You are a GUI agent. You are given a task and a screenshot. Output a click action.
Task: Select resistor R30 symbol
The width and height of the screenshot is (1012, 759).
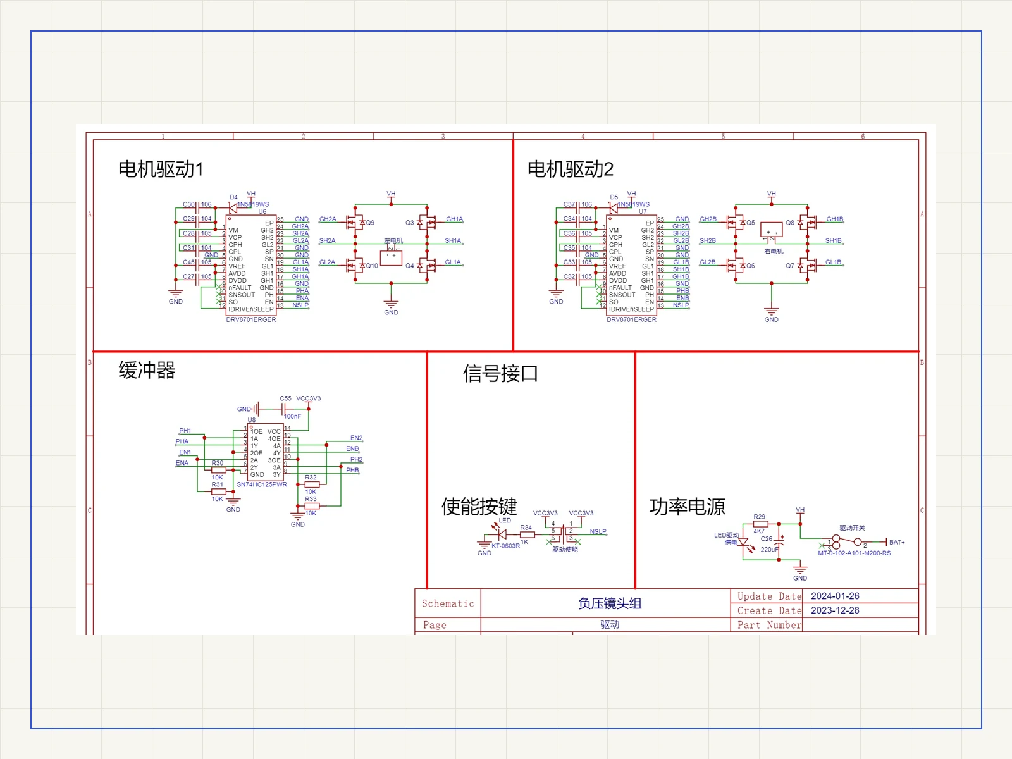(x=218, y=470)
